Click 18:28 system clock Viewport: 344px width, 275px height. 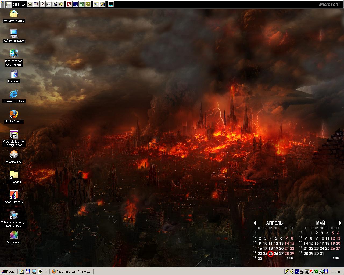click(x=336, y=272)
